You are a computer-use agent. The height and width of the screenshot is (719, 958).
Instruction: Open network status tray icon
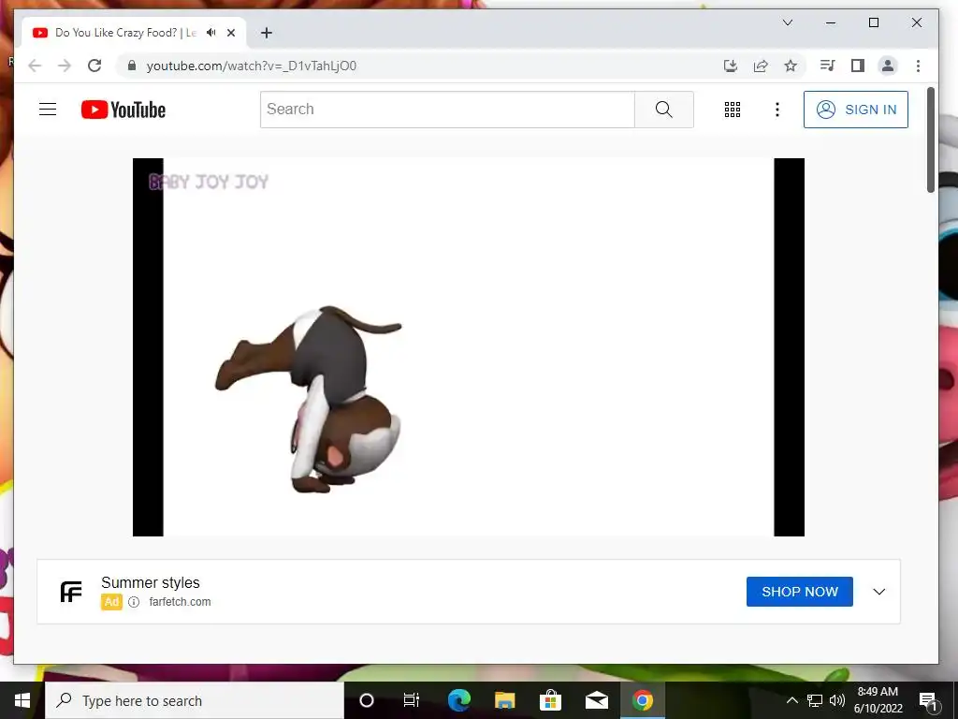(815, 700)
